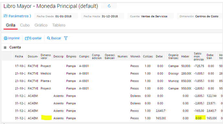223x124 pixels.
Task: Edit the Fecha Desde field 01-01-2018
Action: coord(56,16)
